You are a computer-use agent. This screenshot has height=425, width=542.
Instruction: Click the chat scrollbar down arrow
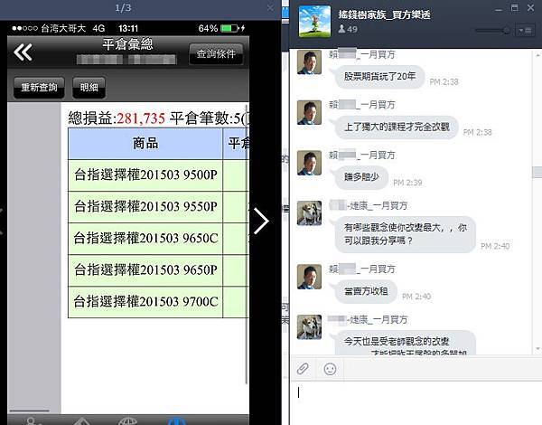(x=537, y=349)
